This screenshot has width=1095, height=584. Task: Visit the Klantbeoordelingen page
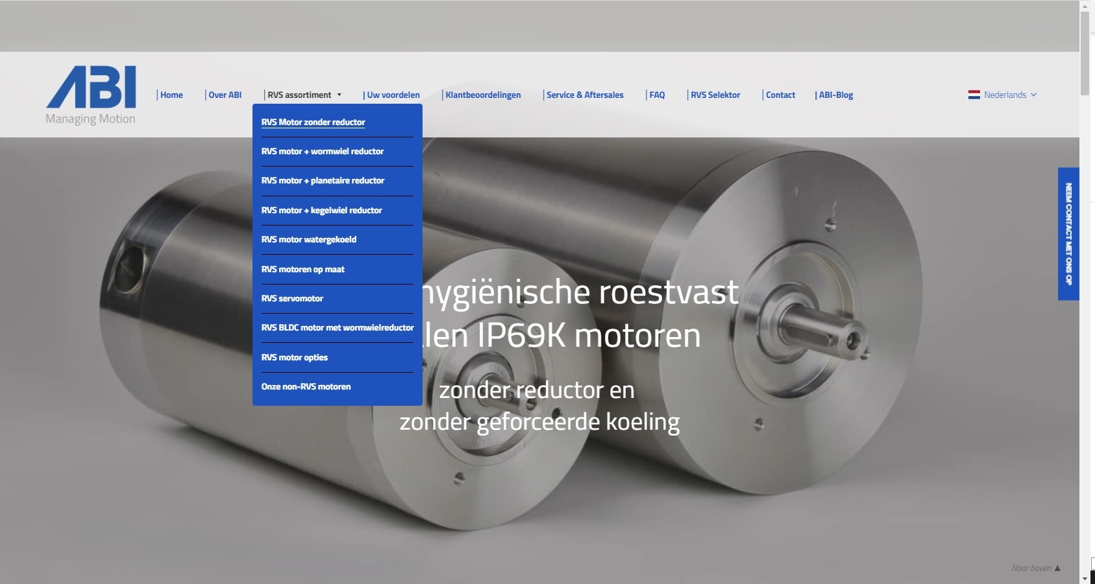coord(483,95)
